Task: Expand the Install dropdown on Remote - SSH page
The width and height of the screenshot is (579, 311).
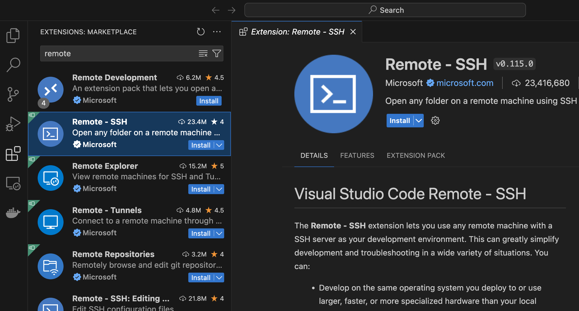Action: tap(419, 120)
